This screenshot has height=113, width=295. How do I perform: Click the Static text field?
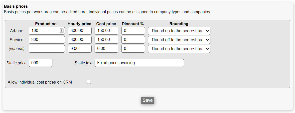click(x=139, y=63)
